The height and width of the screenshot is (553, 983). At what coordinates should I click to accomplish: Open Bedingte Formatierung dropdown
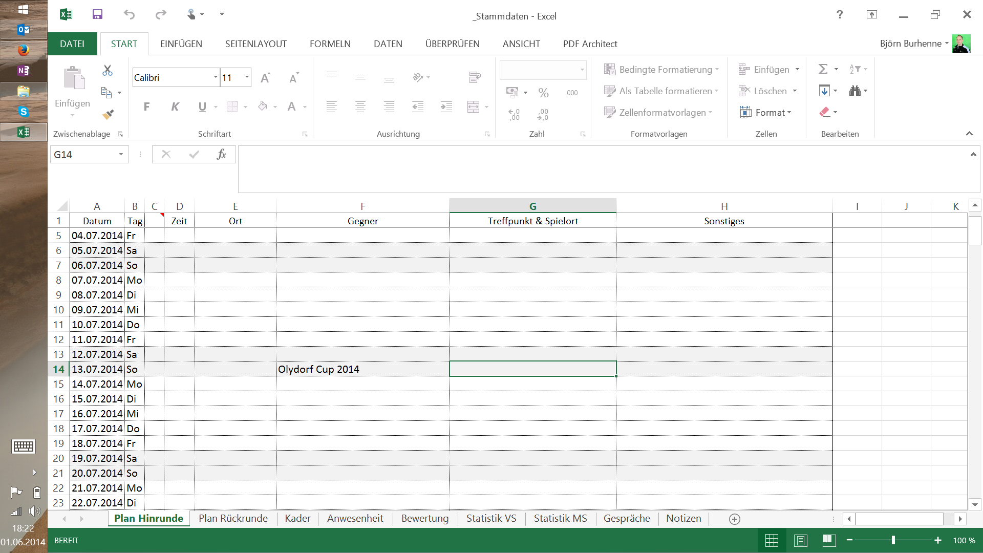pos(662,69)
